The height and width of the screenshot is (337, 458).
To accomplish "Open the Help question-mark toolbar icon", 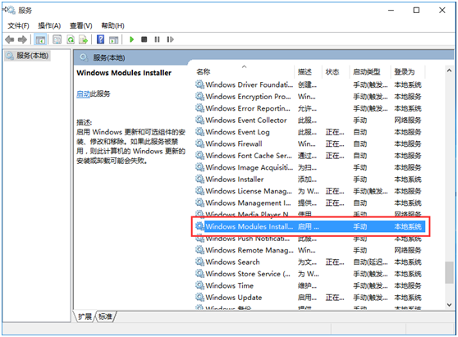I will 100,39.
